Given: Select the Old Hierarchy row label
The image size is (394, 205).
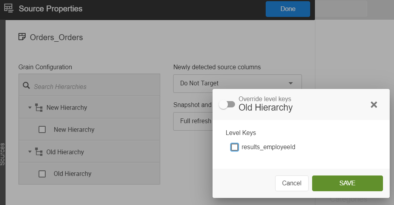Looking at the screenshot, I should coord(72,174).
